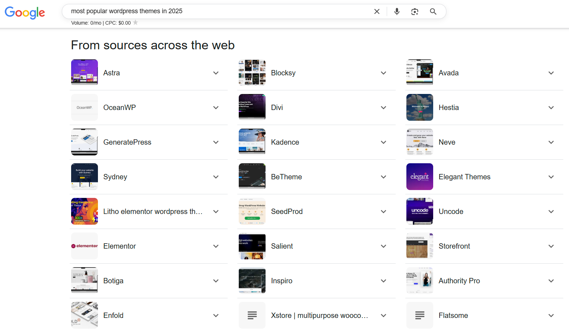Click the Xstore text placeholder icon
Viewport: 569px width, 334px height.
coord(252,315)
